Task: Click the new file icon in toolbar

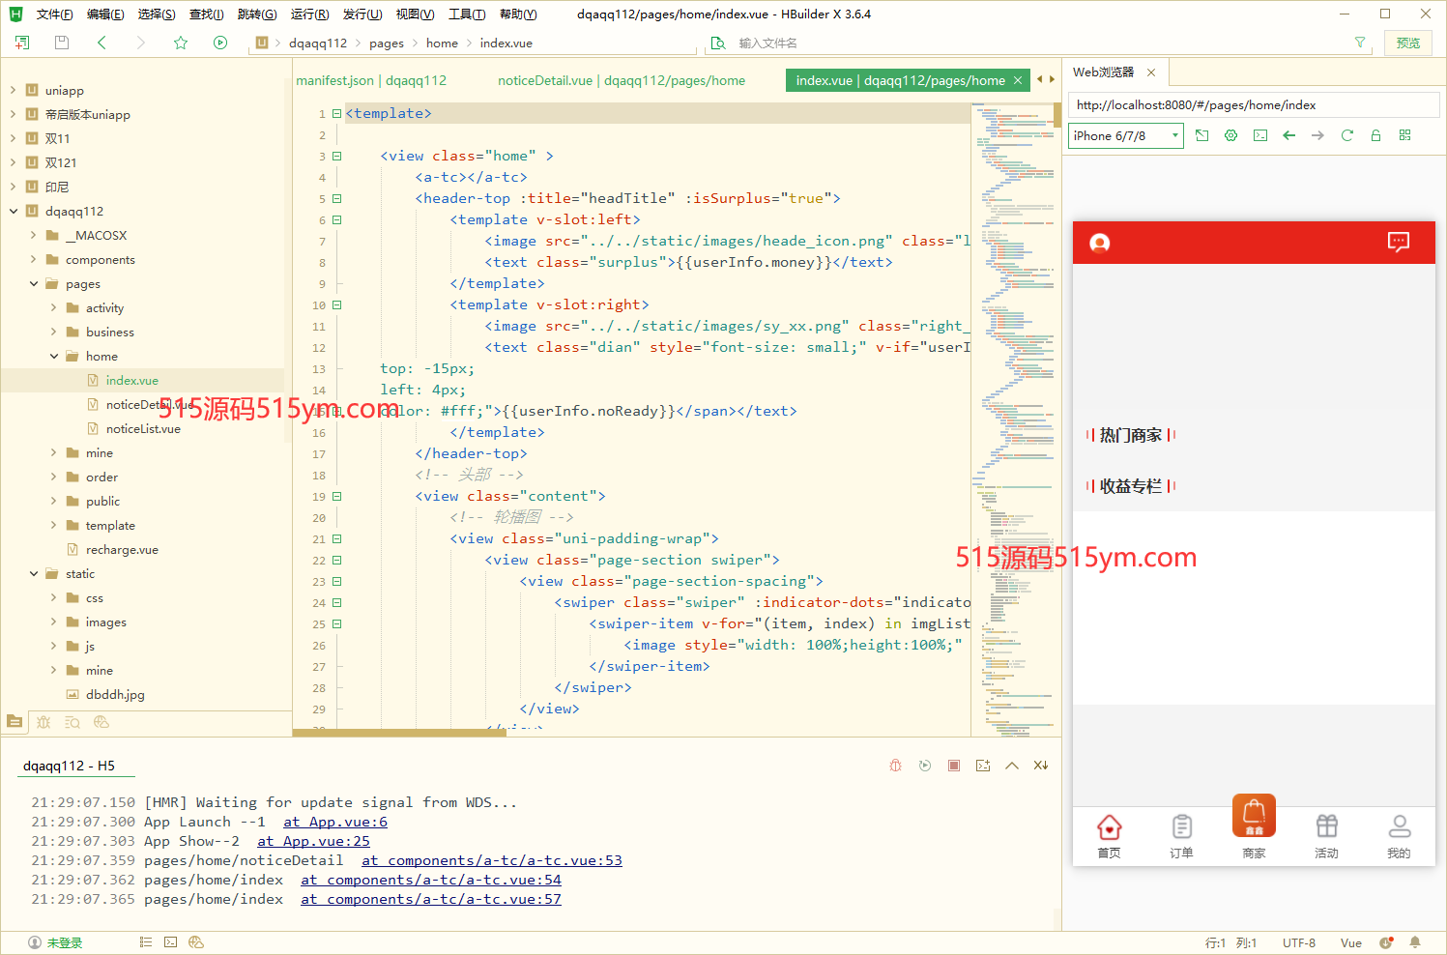Action: coord(22,43)
